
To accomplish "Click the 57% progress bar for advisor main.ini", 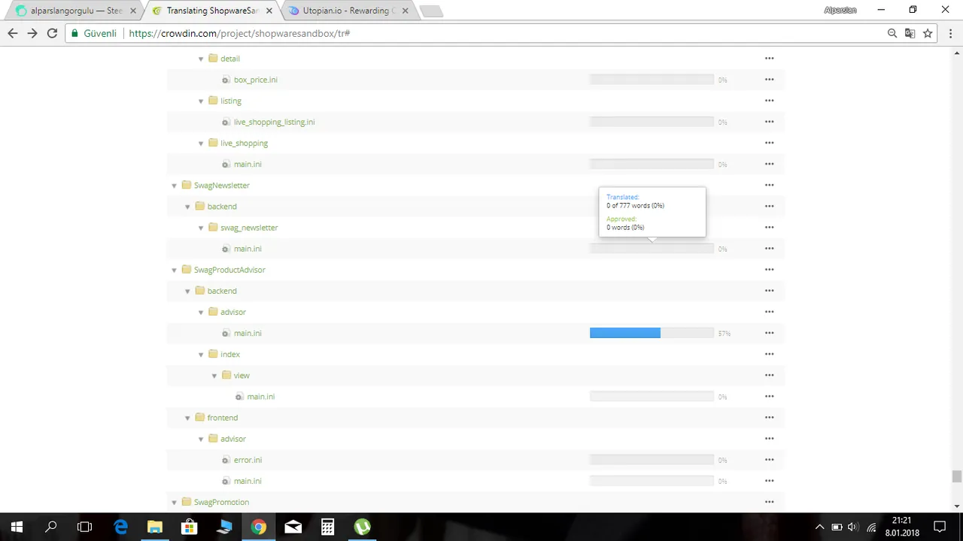I will (652, 333).
